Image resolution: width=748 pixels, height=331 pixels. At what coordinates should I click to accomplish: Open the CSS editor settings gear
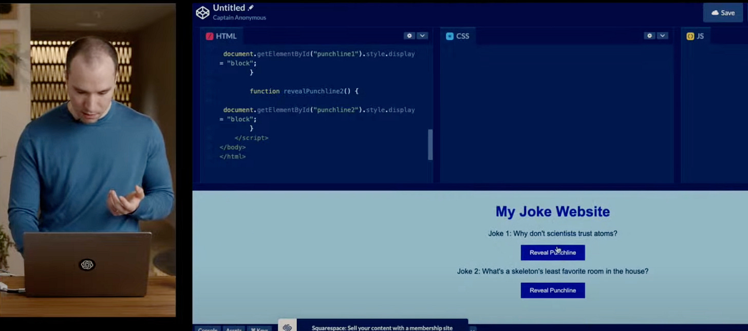point(649,36)
